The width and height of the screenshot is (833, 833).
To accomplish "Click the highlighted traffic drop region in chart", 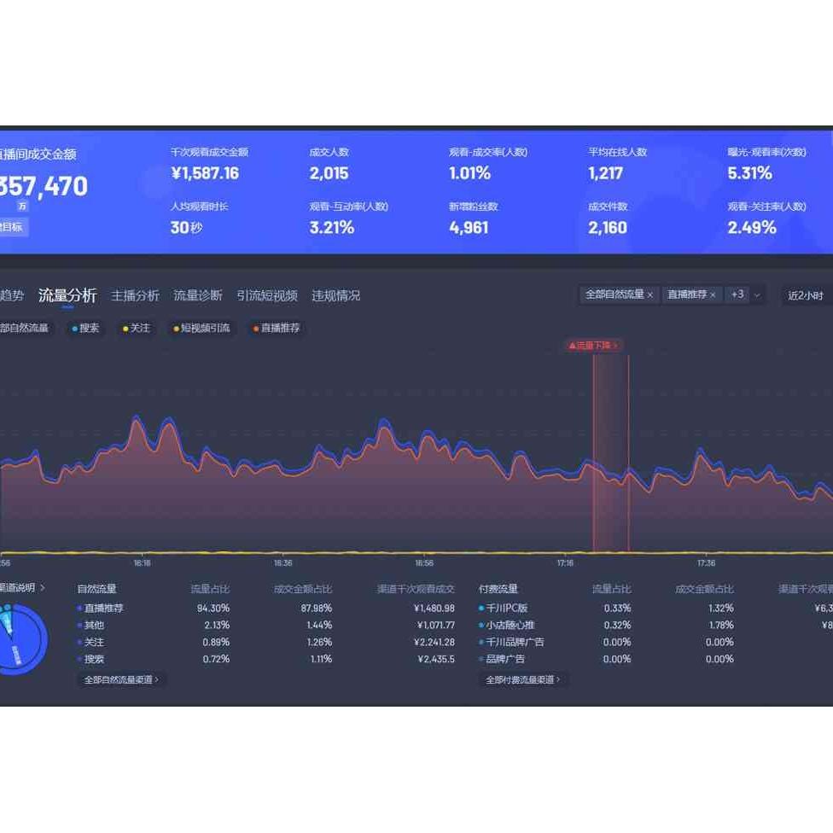I will (x=610, y=452).
